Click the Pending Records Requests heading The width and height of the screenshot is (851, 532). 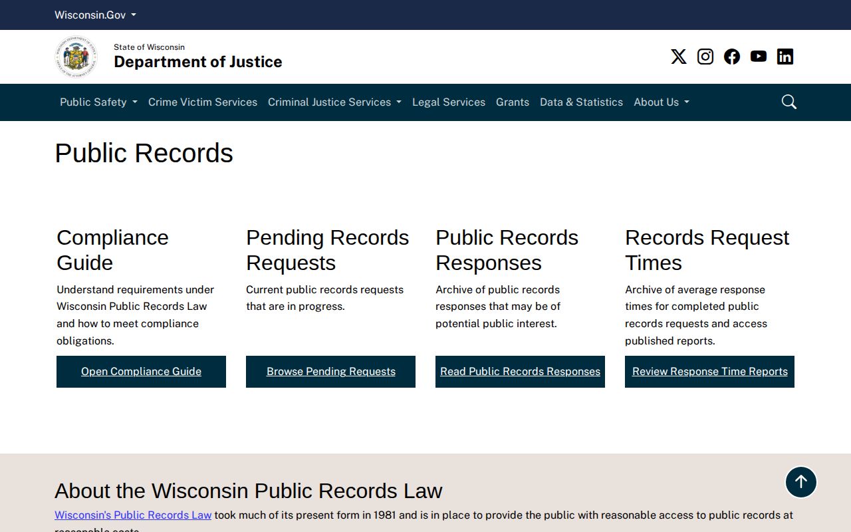point(327,250)
